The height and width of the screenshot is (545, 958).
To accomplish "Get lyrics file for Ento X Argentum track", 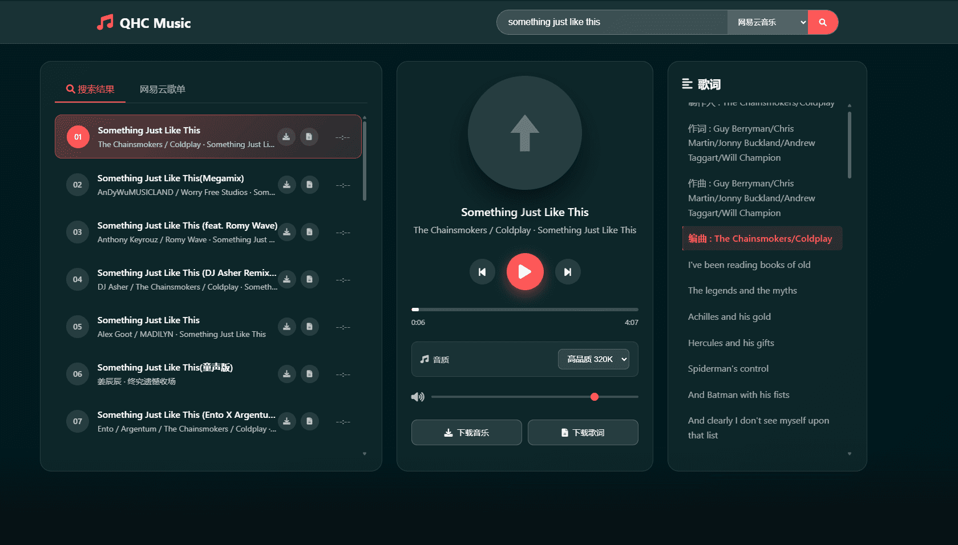I will click(309, 421).
